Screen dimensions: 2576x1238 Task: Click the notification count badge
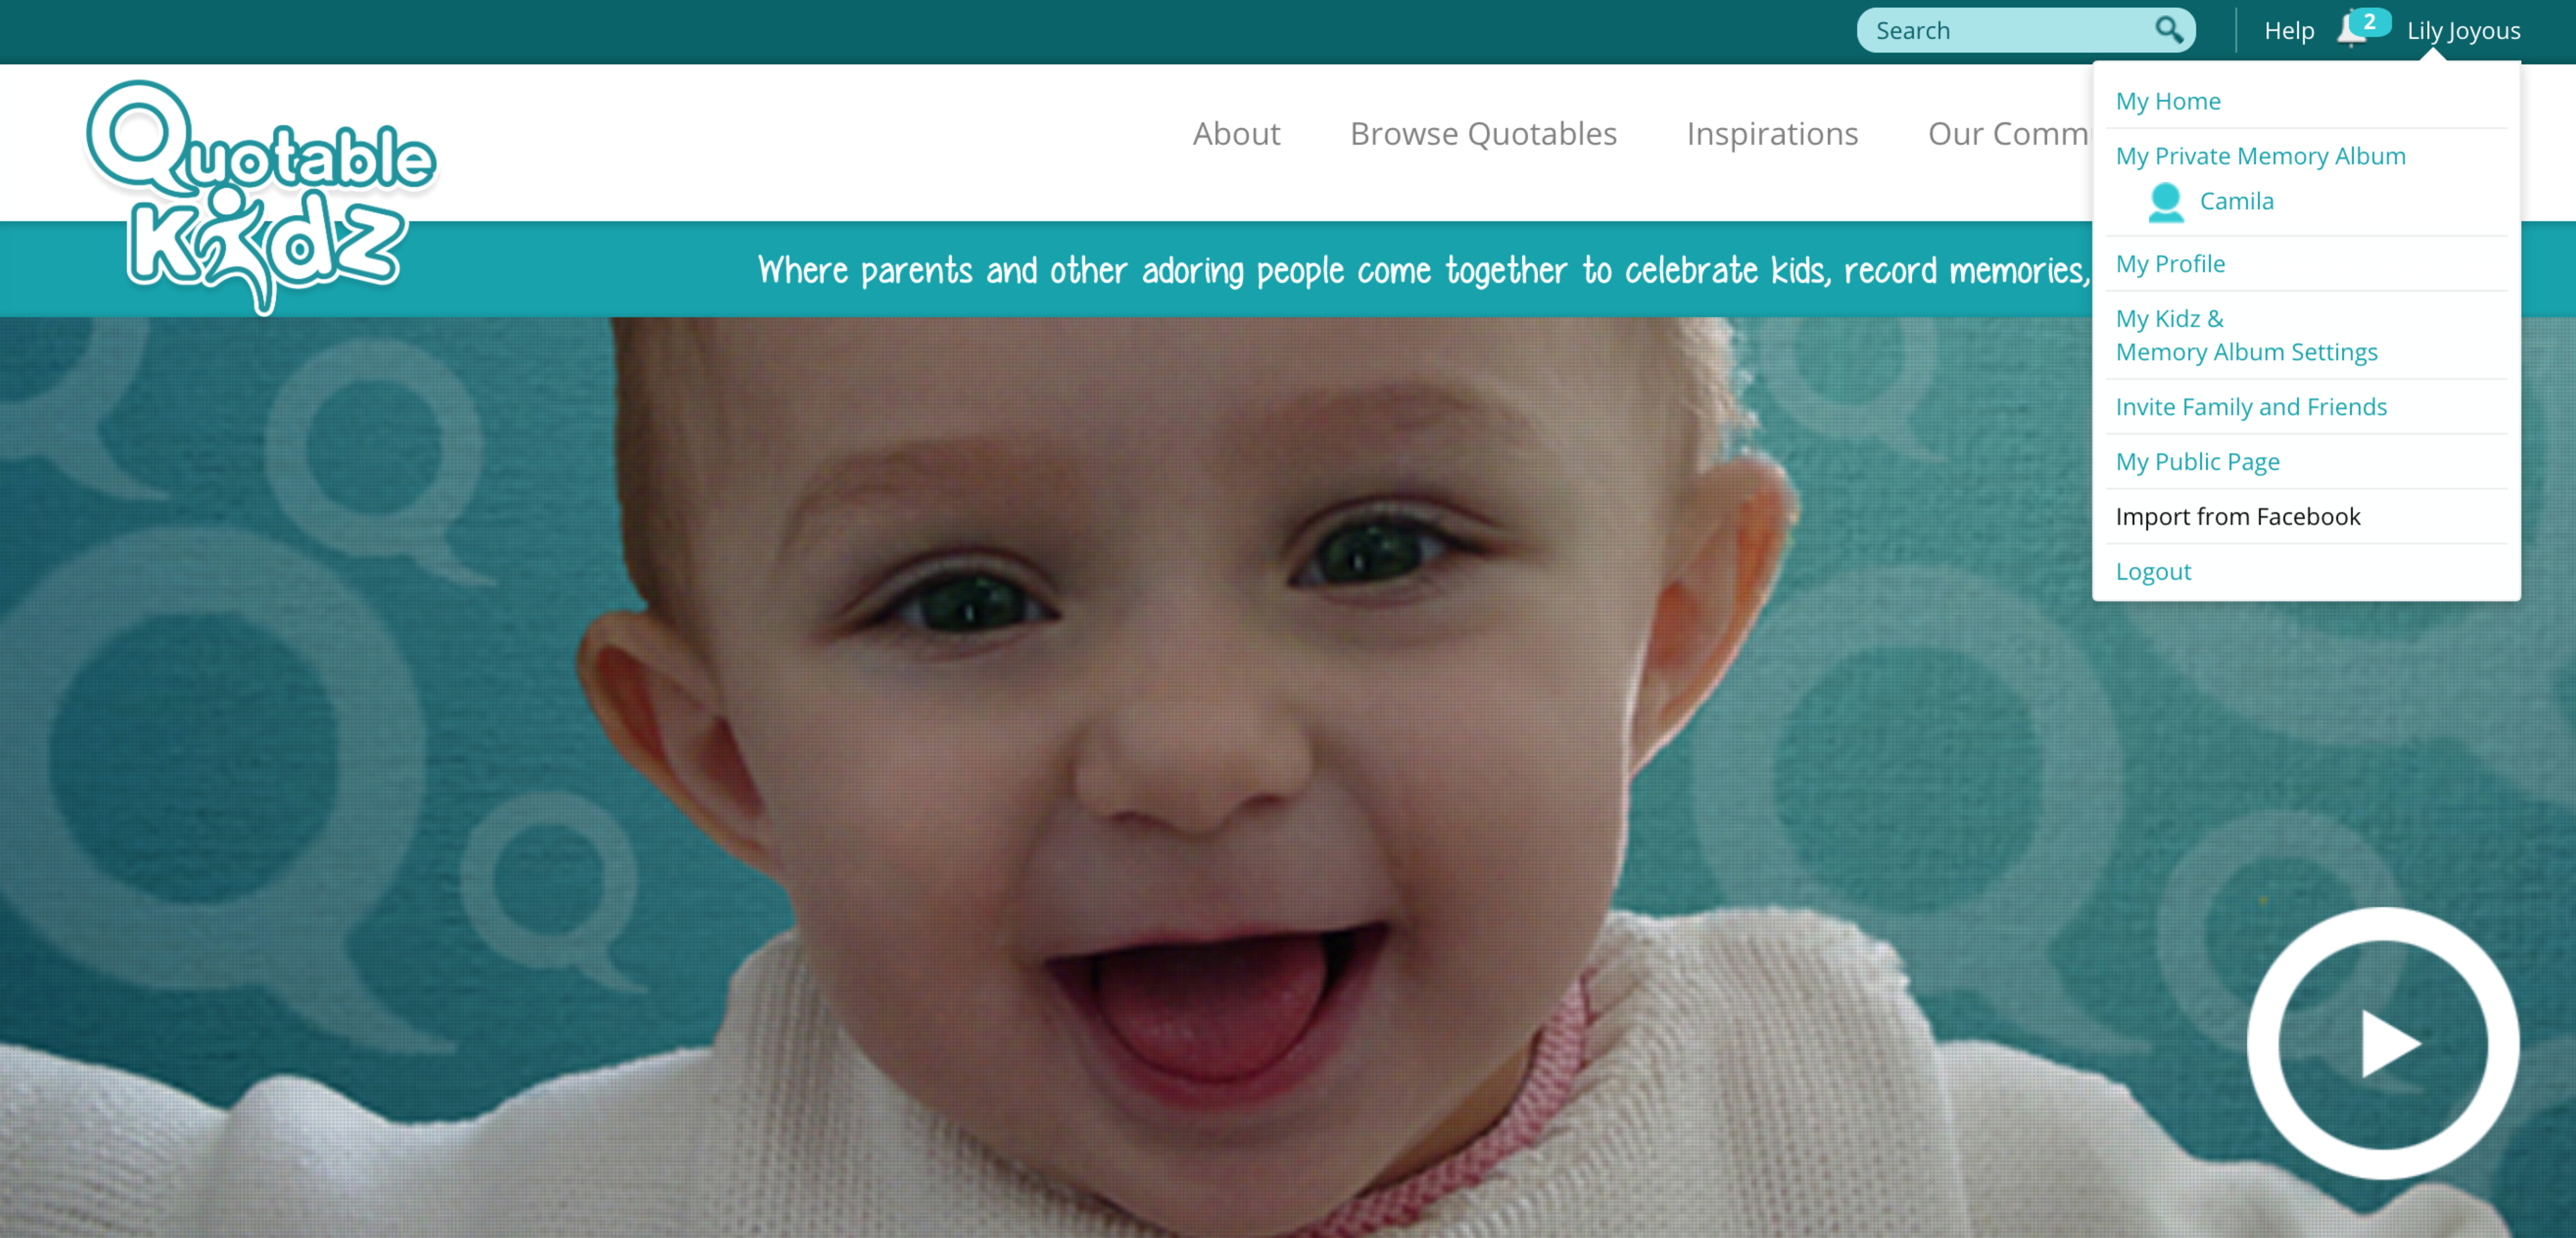[2369, 21]
